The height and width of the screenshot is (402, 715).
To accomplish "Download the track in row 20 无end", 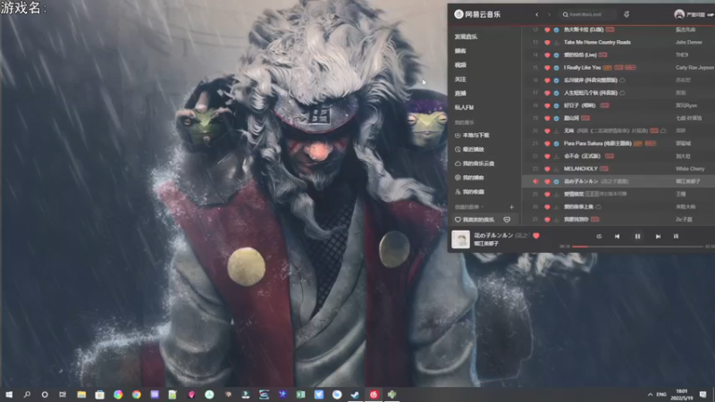I will [x=556, y=130].
